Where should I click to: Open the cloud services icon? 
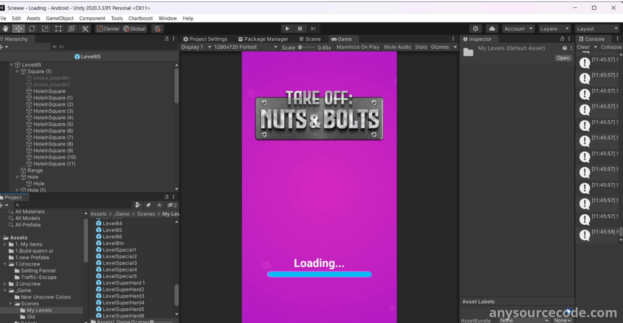(492, 28)
